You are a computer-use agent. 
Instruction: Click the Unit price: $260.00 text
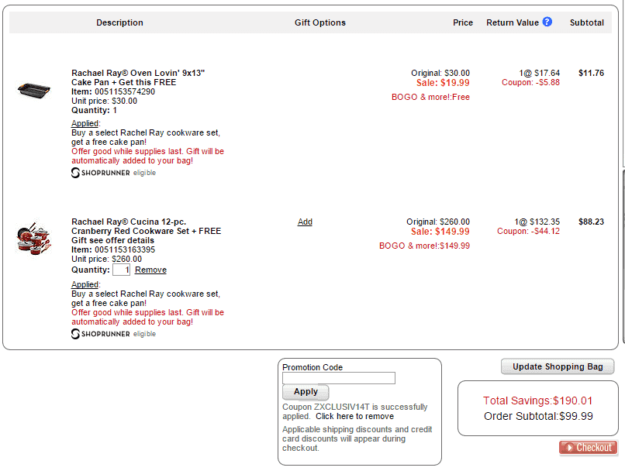[106, 259]
